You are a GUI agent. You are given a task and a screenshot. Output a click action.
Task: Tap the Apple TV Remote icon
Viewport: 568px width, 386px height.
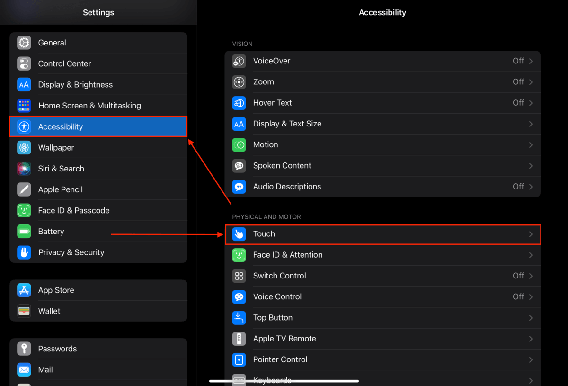[x=239, y=339]
